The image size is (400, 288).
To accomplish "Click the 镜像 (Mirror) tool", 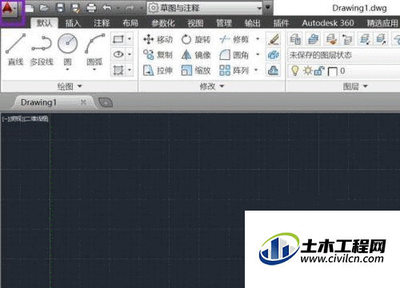I will pos(196,55).
